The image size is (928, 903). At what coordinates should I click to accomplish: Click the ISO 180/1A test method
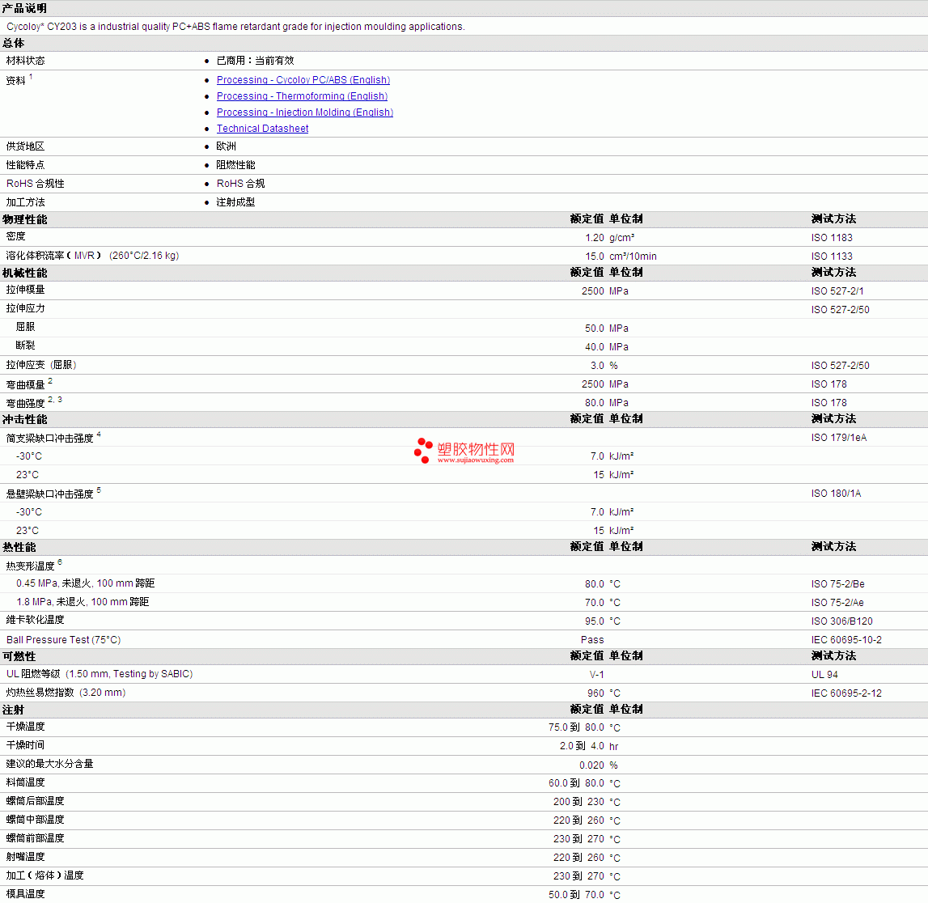836,494
